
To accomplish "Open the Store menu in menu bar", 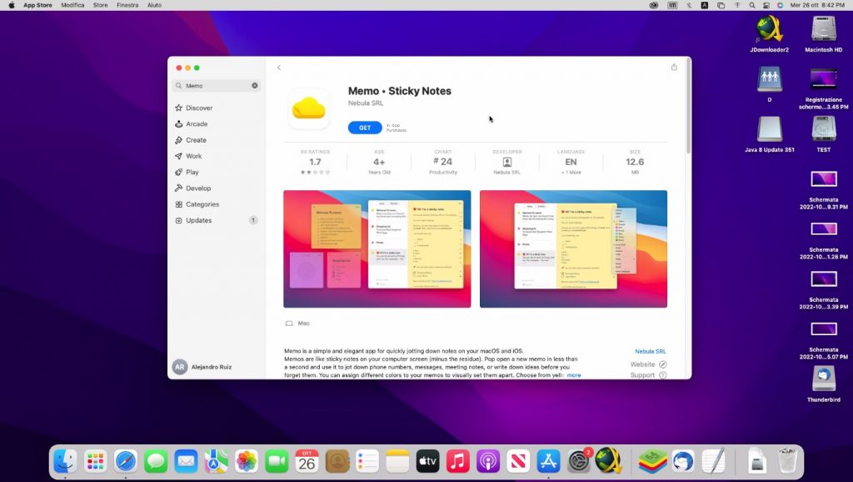I will [x=100, y=5].
